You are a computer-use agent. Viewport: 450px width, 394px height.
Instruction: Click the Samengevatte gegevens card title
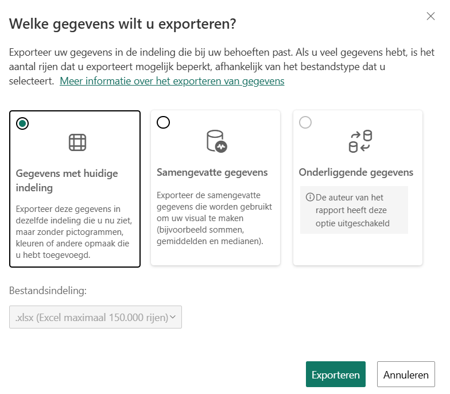coord(212,172)
